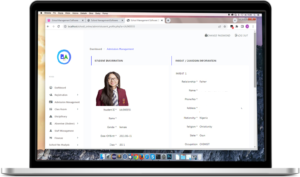The image size is (300, 177).
Task: Open Staff Management from the sidebar
Action: [64, 131]
